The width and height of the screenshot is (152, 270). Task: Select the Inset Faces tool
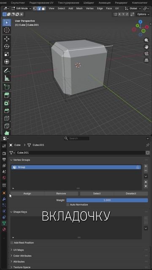tap(7, 103)
